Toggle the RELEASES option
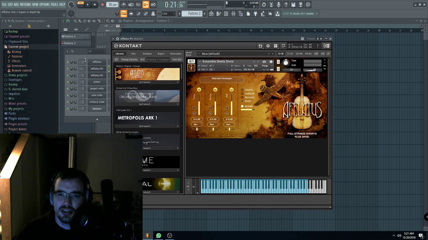The image size is (428, 240). click(x=242, y=97)
